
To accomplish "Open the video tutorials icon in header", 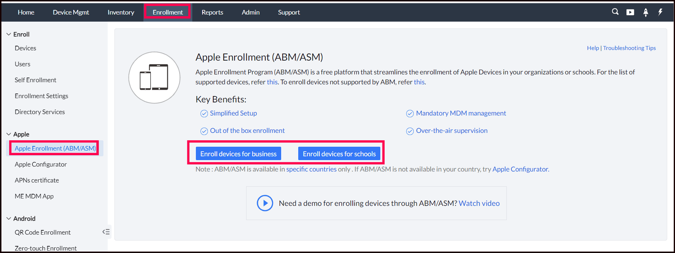I will [630, 12].
